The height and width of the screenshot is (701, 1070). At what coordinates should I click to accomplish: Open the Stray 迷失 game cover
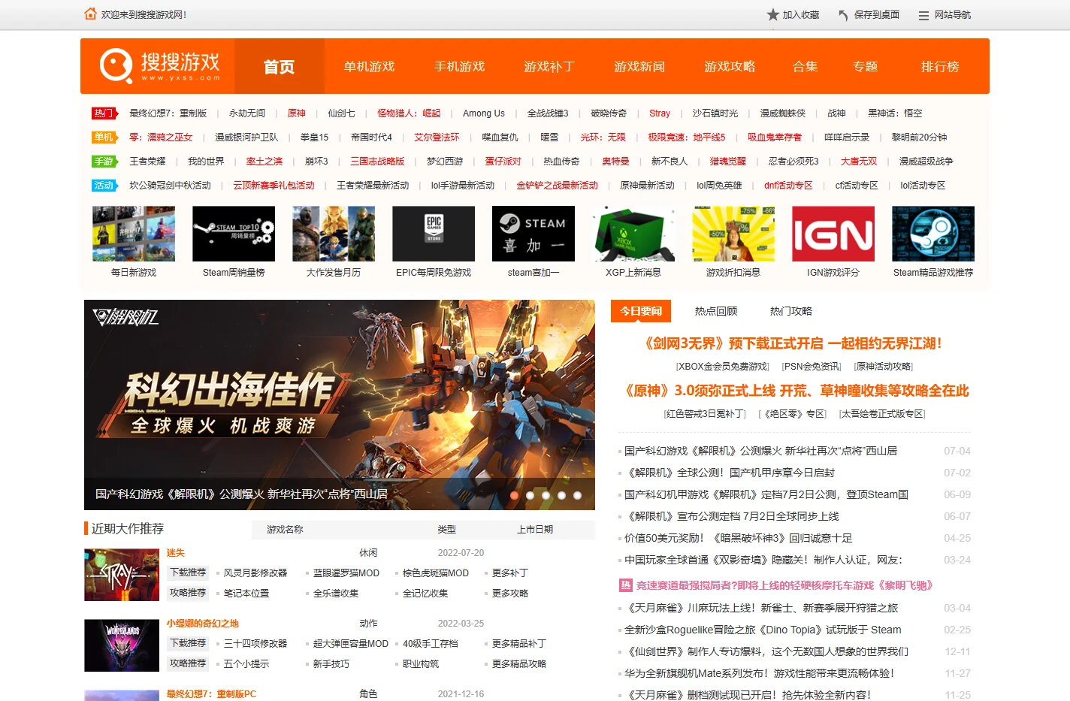click(122, 575)
